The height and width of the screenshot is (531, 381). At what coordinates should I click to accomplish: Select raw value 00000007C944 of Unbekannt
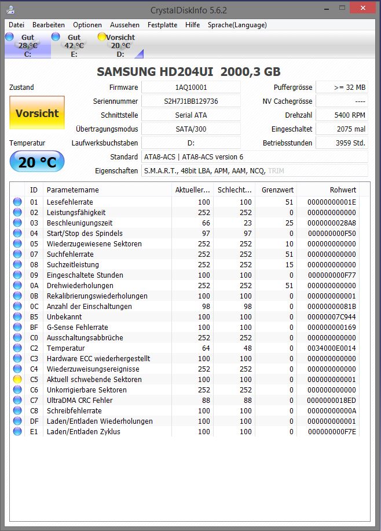click(331, 317)
